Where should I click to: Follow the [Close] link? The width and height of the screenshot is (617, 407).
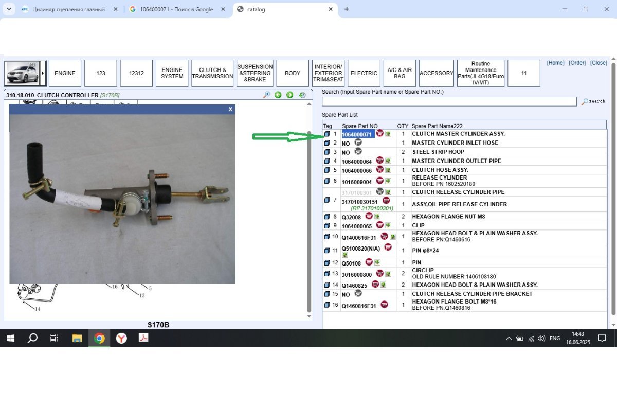click(598, 63)
